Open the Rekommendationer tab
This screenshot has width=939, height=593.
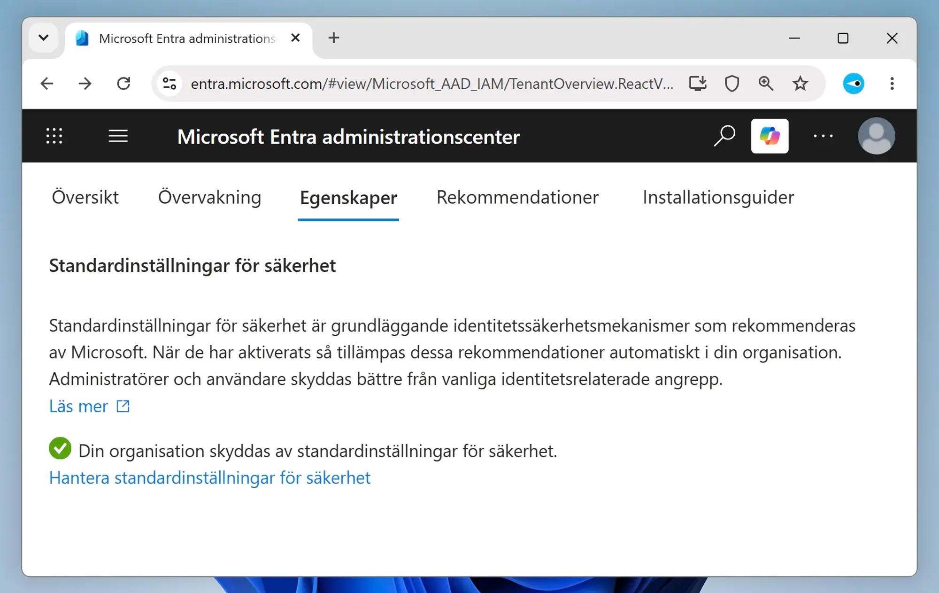(x=517, y=197)
